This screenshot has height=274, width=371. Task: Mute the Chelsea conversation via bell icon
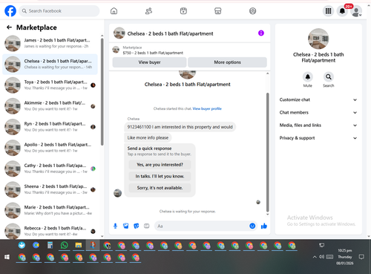point(308,76)
